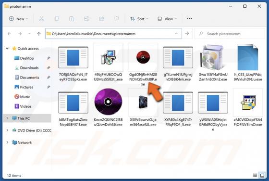Screen dimensions: 269x181
Task: Open the Sort dropdown menu
Action: click(x=139, y=19)
